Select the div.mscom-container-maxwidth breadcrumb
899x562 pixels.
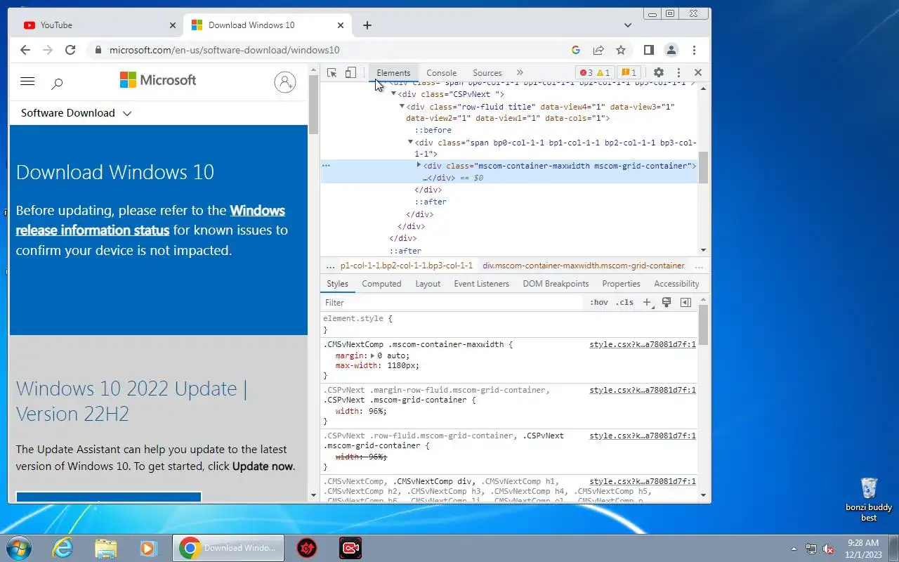tap(583, 266)
